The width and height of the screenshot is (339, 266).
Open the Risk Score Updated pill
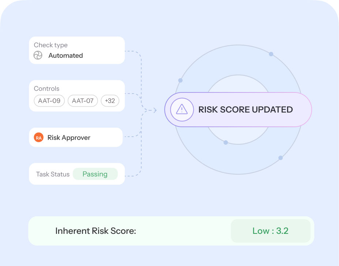[x=238, y=110]
